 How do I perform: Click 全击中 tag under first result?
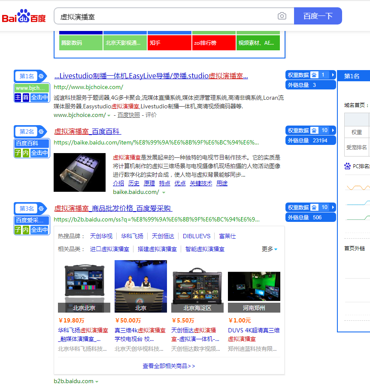[39, 97]
